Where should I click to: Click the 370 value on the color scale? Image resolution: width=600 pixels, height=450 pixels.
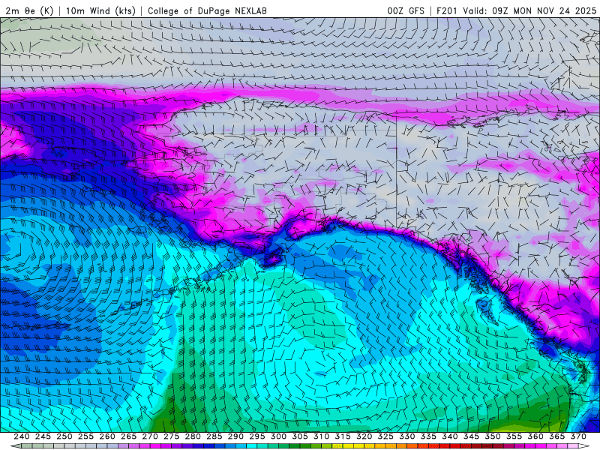click(x=578, y=436)
